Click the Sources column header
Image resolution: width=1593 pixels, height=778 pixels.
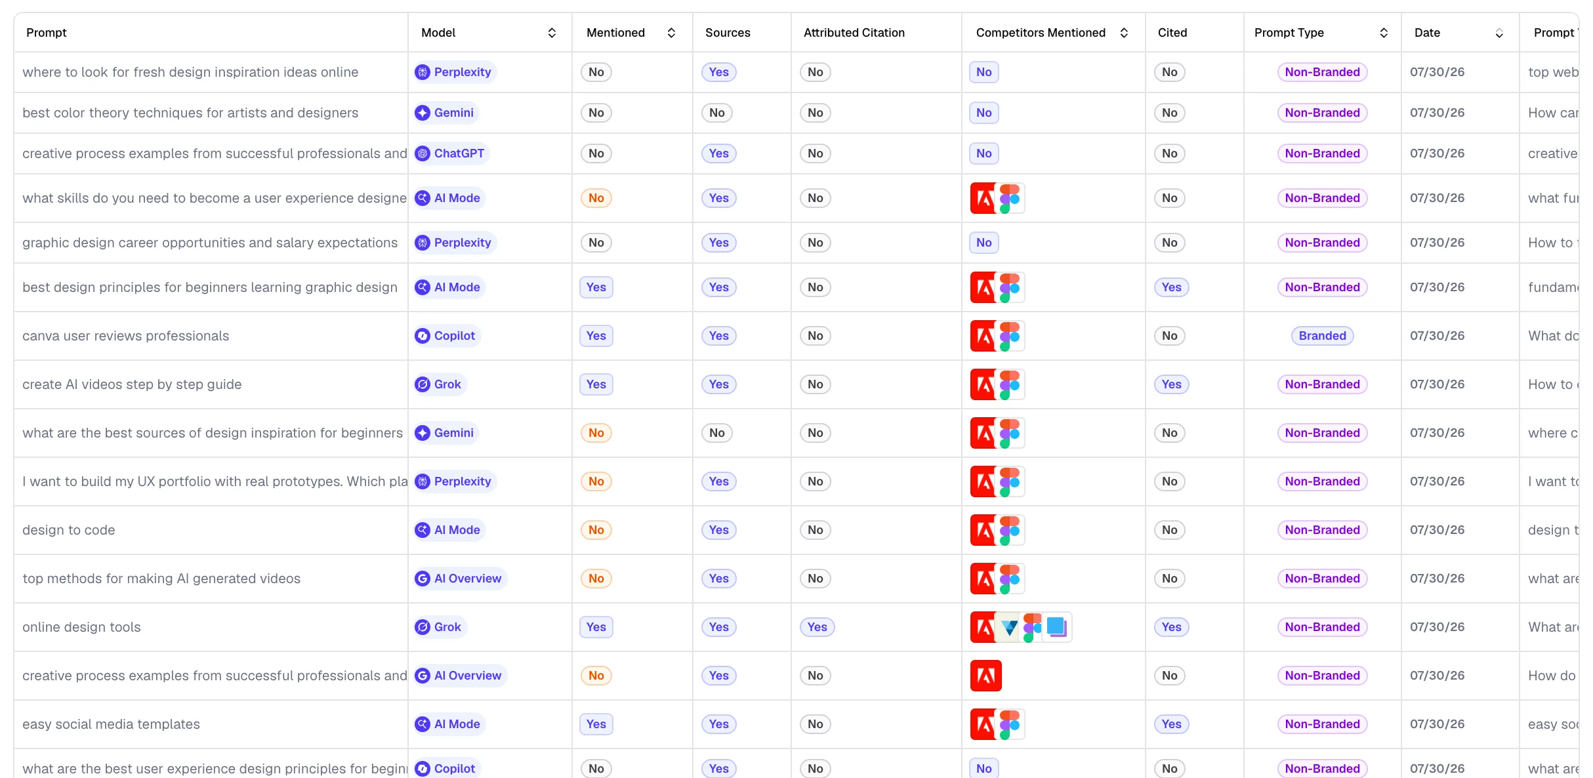tap(728, 33)
